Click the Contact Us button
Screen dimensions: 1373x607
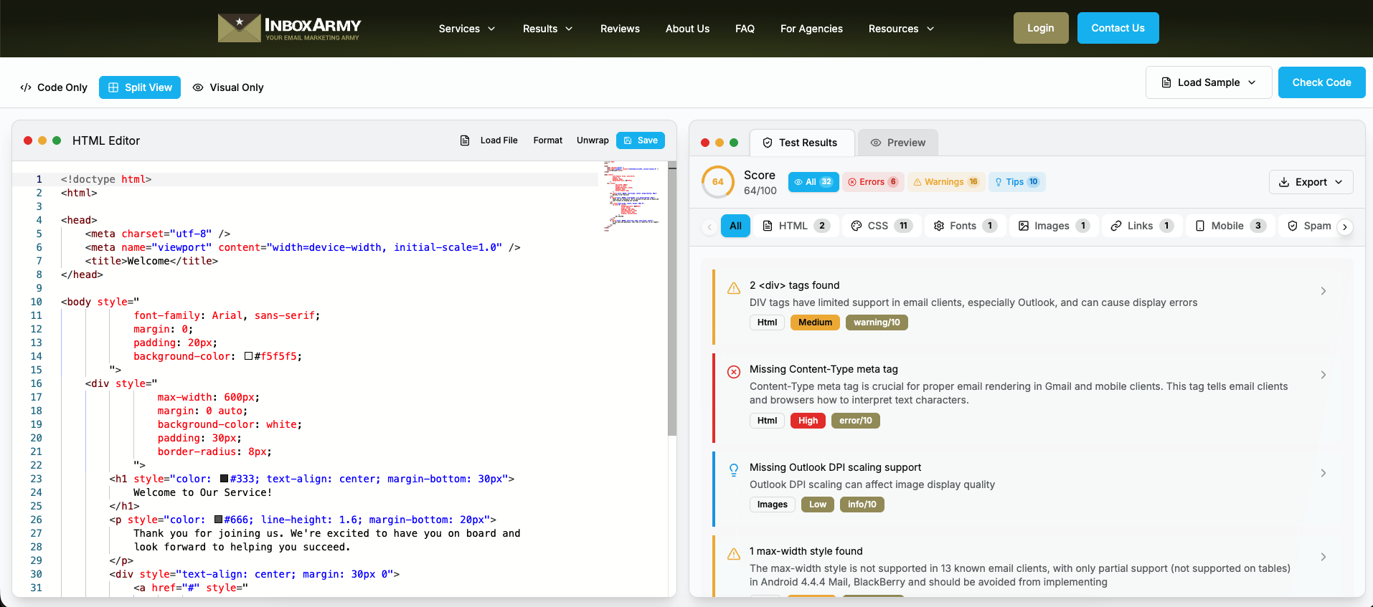point(1118,28)
